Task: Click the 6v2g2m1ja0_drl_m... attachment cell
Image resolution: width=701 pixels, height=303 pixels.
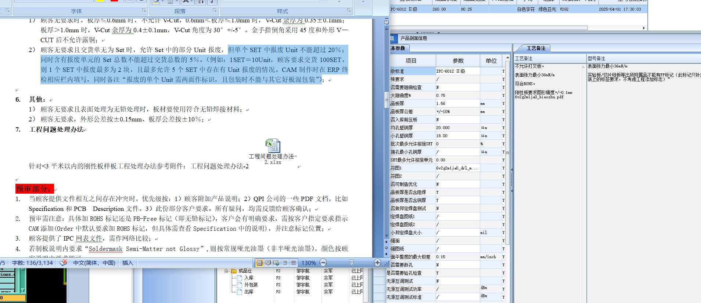Action: (458, 168)
